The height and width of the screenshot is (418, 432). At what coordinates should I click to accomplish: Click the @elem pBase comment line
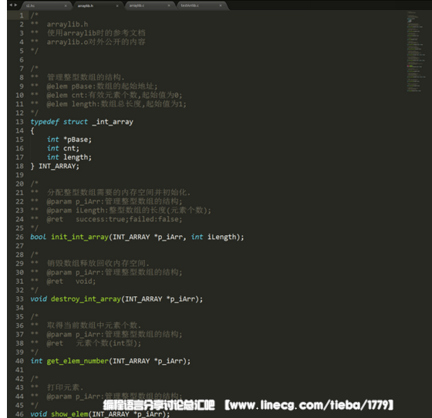(102, 86)
